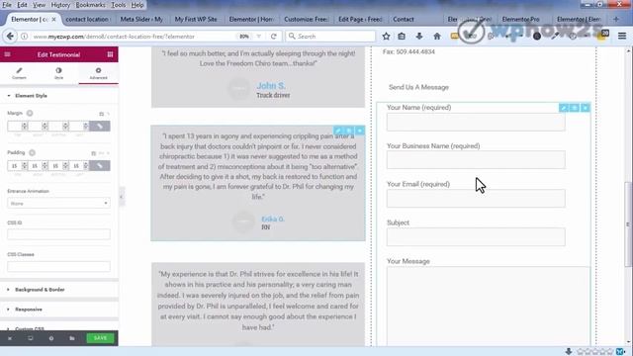The image size is (633, 356).
Task: Click the browser back button
Action: (10, 37)
